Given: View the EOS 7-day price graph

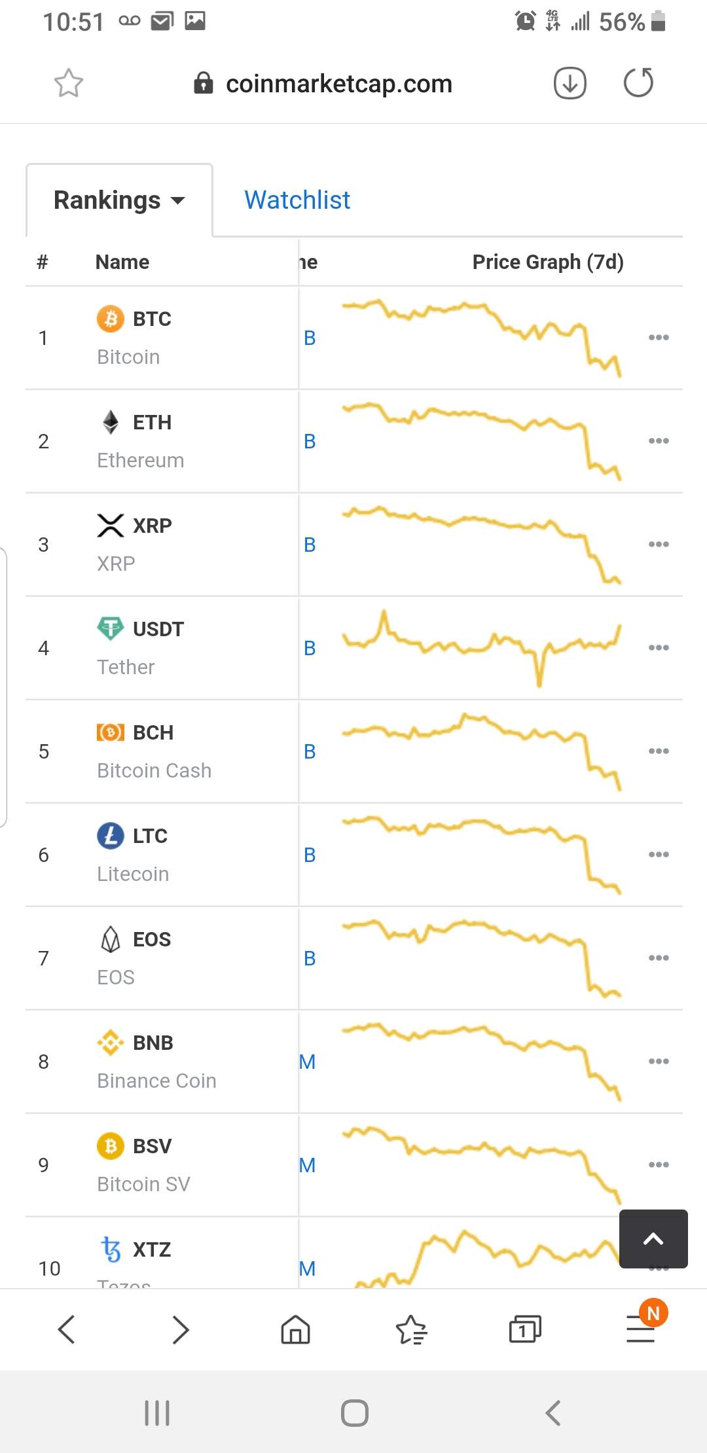Looking at the screenshot, I should click(x=481, y=958).
